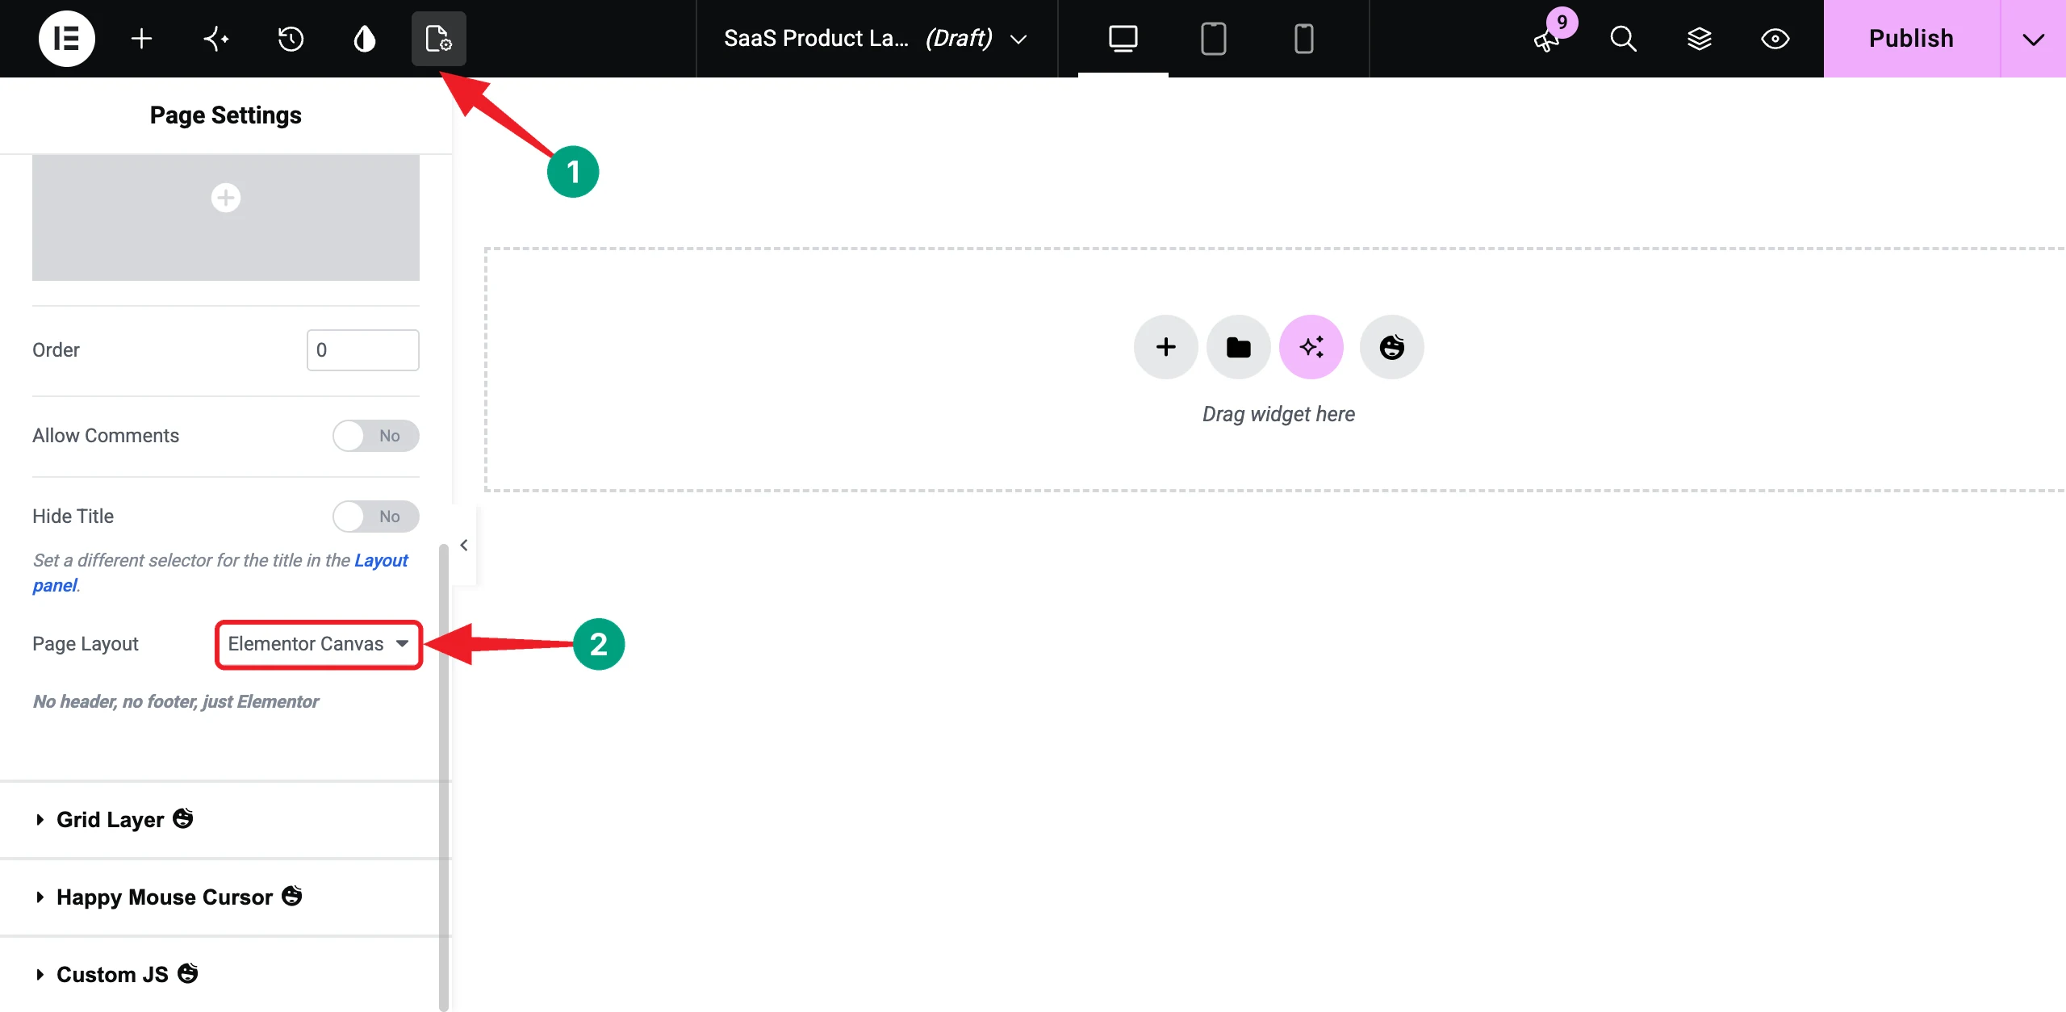Expand the Grid Layer section

point(226,819)
